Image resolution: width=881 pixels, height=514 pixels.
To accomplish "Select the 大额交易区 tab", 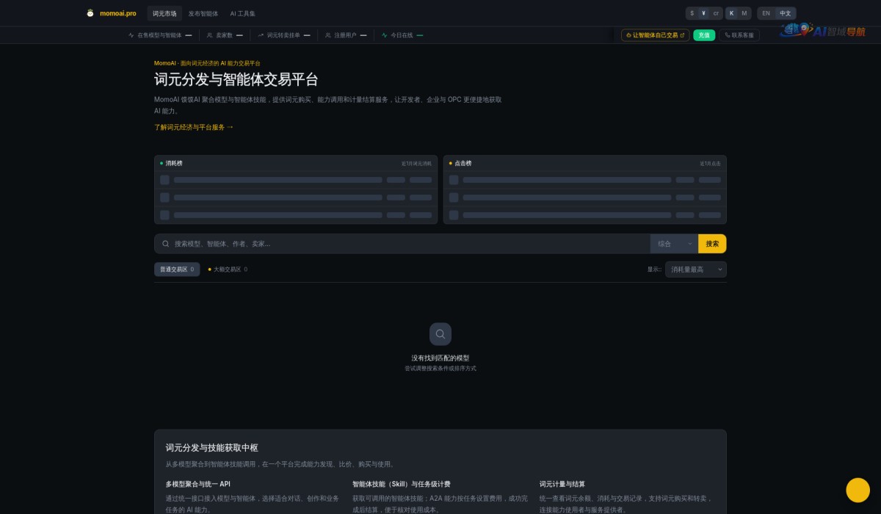I will point(228,269).
